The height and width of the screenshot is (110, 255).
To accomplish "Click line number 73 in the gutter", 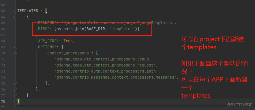I will pos(3,71).
